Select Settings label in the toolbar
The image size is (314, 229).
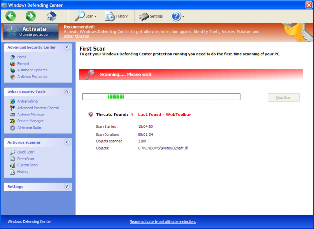(156, 16)
